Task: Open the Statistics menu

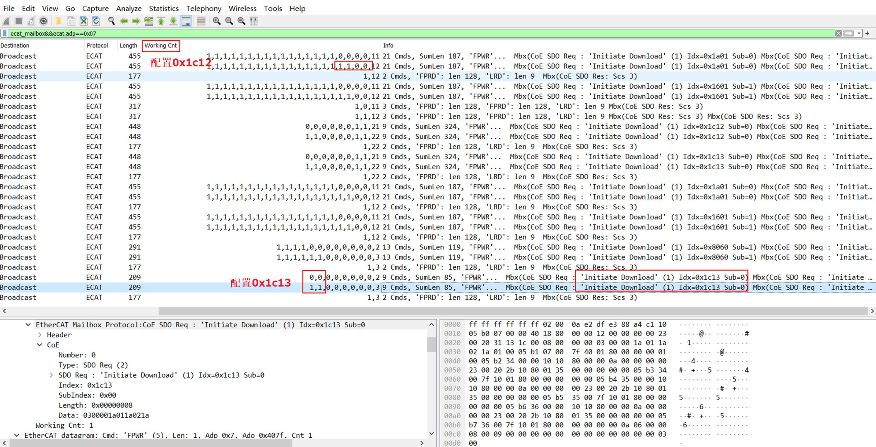Action: tap(164, 8)
